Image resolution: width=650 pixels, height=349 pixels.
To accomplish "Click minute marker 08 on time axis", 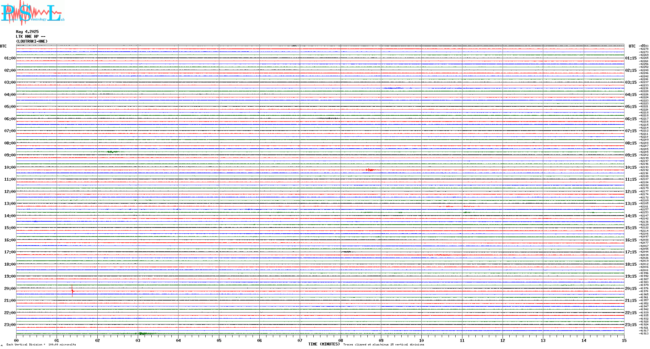I will tap(341, 340).
